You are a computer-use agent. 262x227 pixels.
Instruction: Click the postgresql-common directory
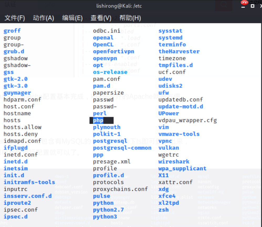(122, 148)
